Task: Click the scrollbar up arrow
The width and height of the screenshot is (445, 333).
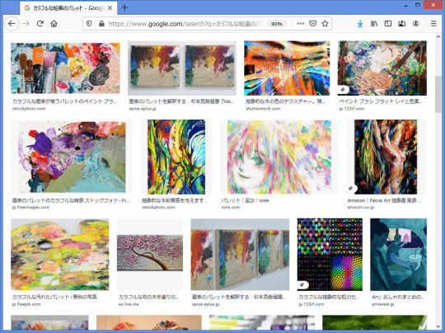Action: tap(438, 36)
